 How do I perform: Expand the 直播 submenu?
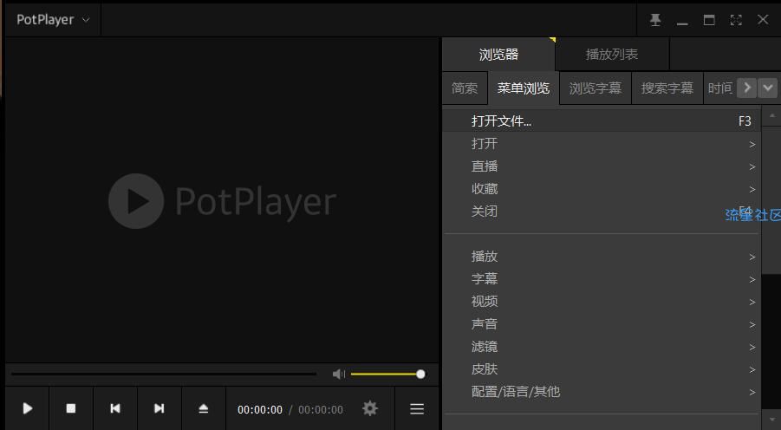602,166
